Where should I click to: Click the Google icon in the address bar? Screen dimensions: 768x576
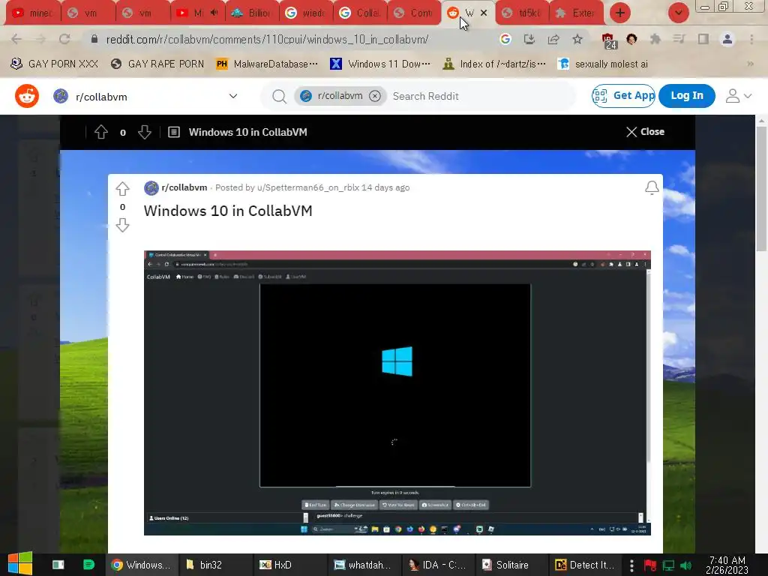pos(505,39)
